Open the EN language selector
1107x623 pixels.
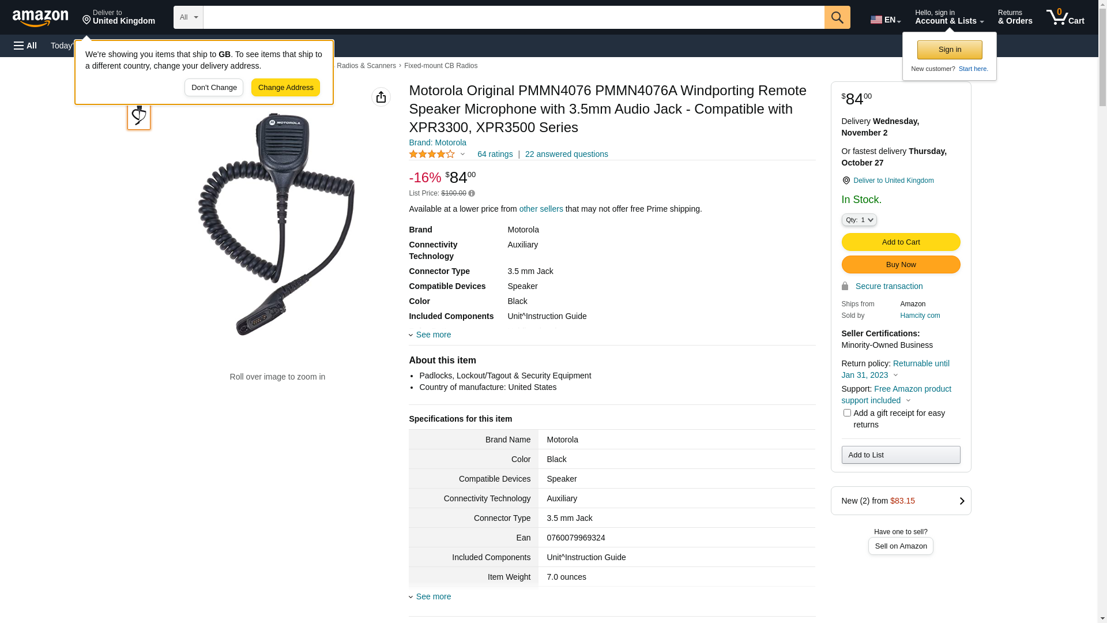(x=885, y=20)
